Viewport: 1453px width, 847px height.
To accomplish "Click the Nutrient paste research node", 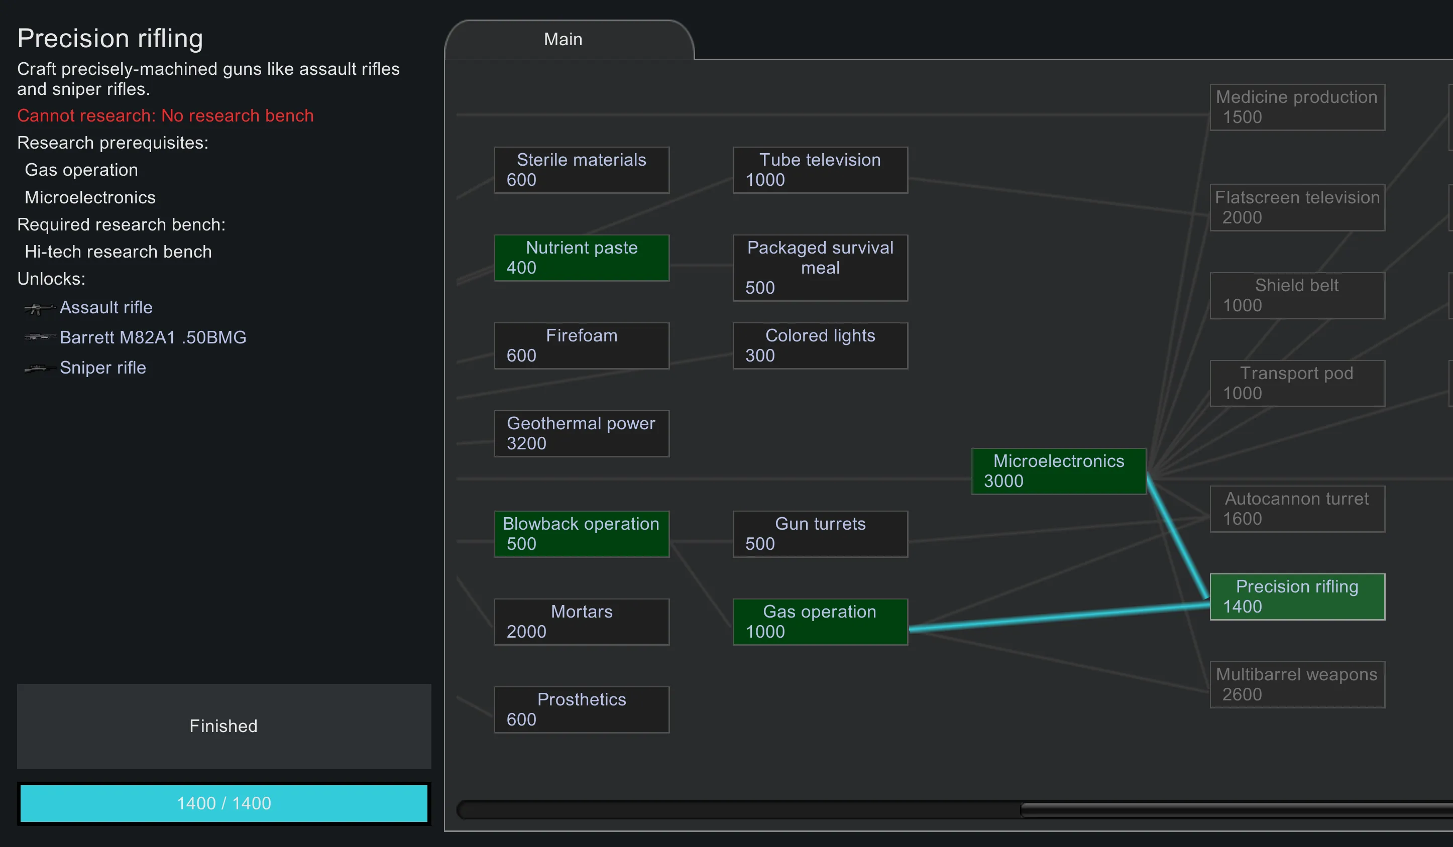I will [581, 258].
